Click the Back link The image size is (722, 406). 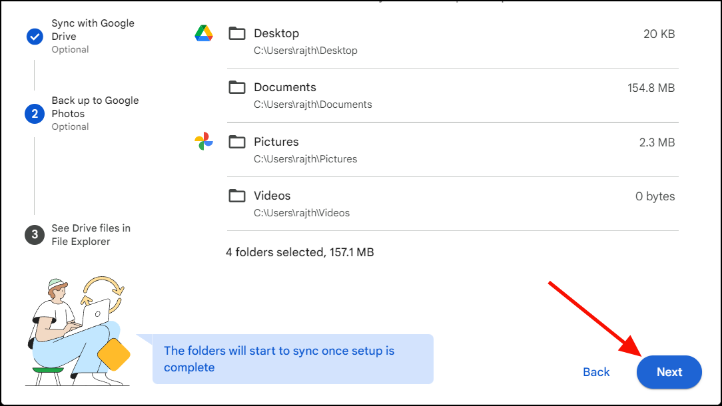[x=595, y=372]
